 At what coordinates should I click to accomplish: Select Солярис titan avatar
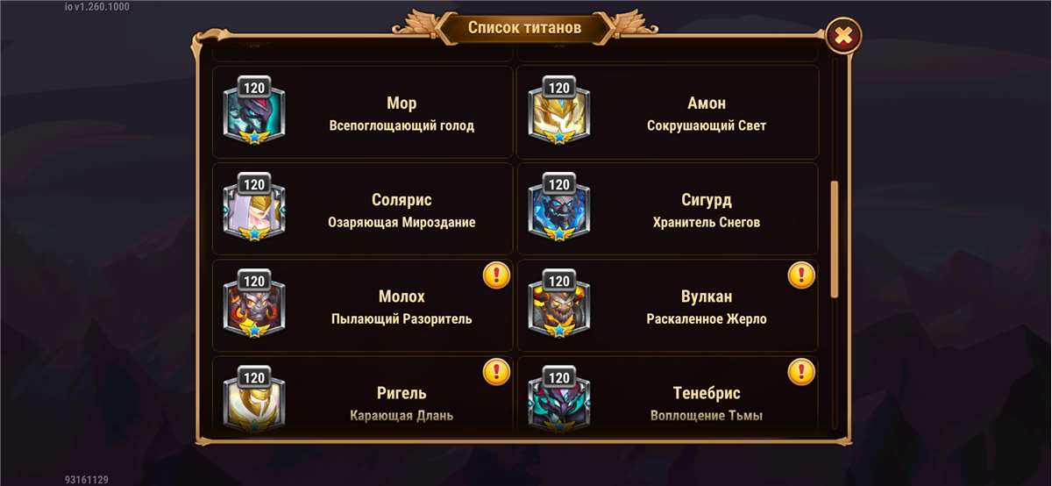click(254, 207)
